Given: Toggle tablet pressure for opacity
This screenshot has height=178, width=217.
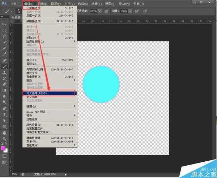Looking at the screenshot, I should (x=106, y=11).
